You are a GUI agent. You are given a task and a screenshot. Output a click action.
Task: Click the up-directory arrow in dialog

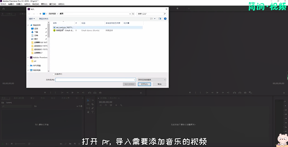point(40,14)
